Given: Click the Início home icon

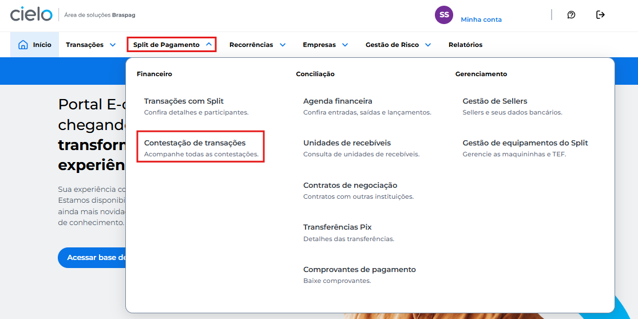Looking at the screenshot, I should [x=23, y=45].
